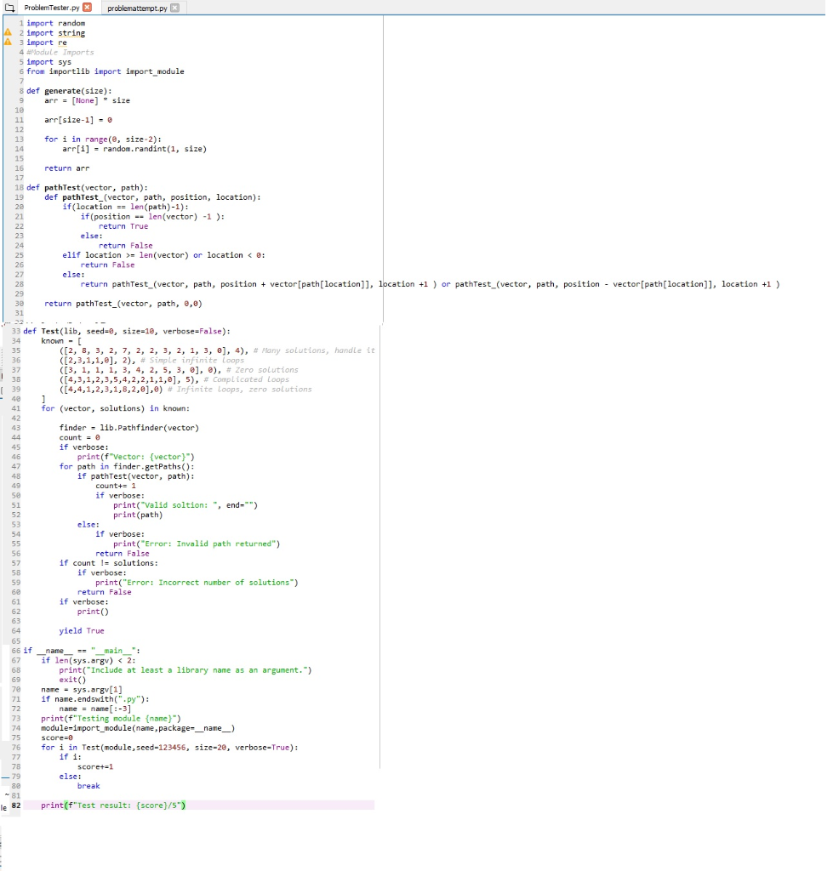Click the 'yield True' line
The image size is (833, 871).
[82, 631]
